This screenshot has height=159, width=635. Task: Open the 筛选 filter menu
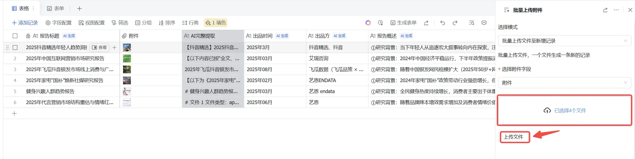click(120, 23)
